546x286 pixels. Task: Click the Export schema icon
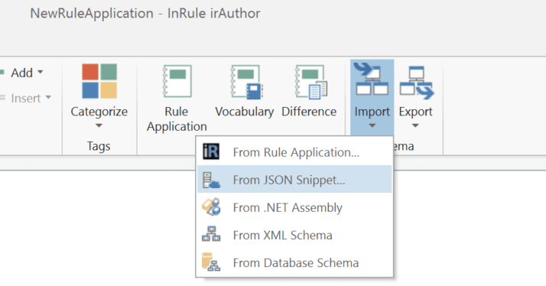pos(417,83)
